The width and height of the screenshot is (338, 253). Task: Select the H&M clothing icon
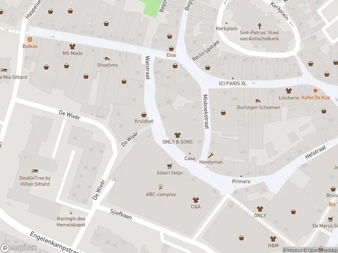point(273,239)
